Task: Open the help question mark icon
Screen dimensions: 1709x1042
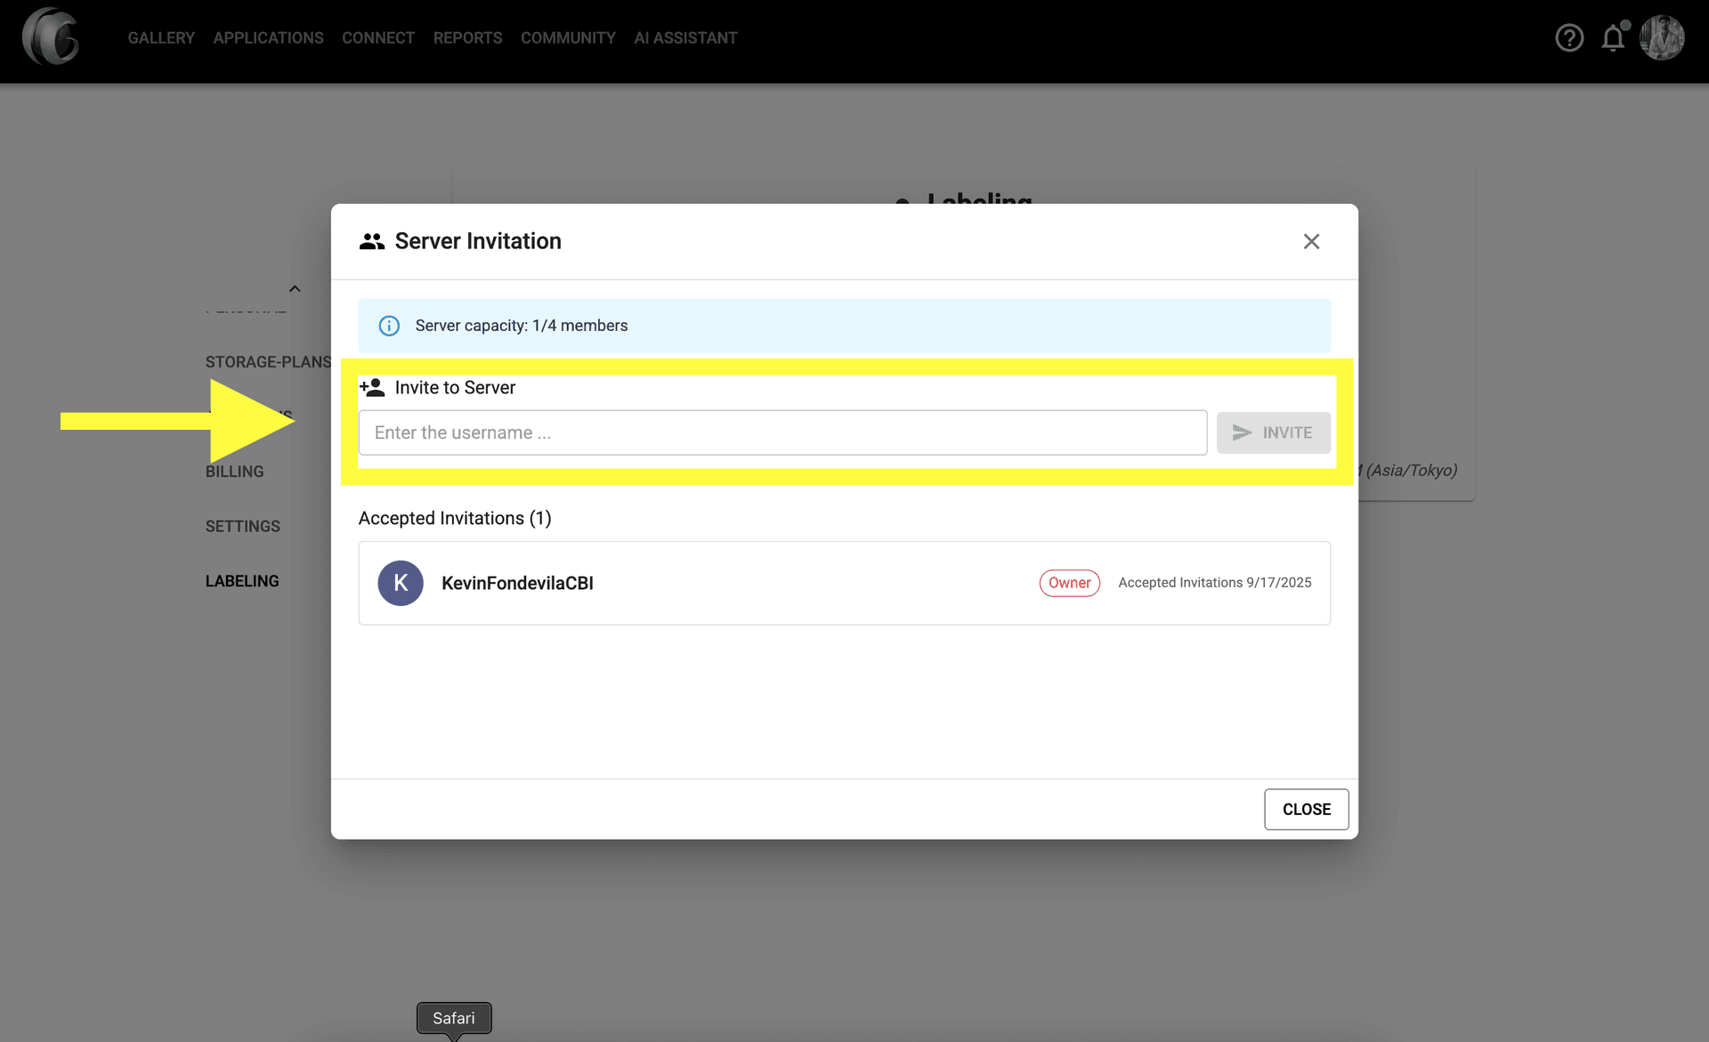Action: pyautogui.click(x=1568, y=38)
